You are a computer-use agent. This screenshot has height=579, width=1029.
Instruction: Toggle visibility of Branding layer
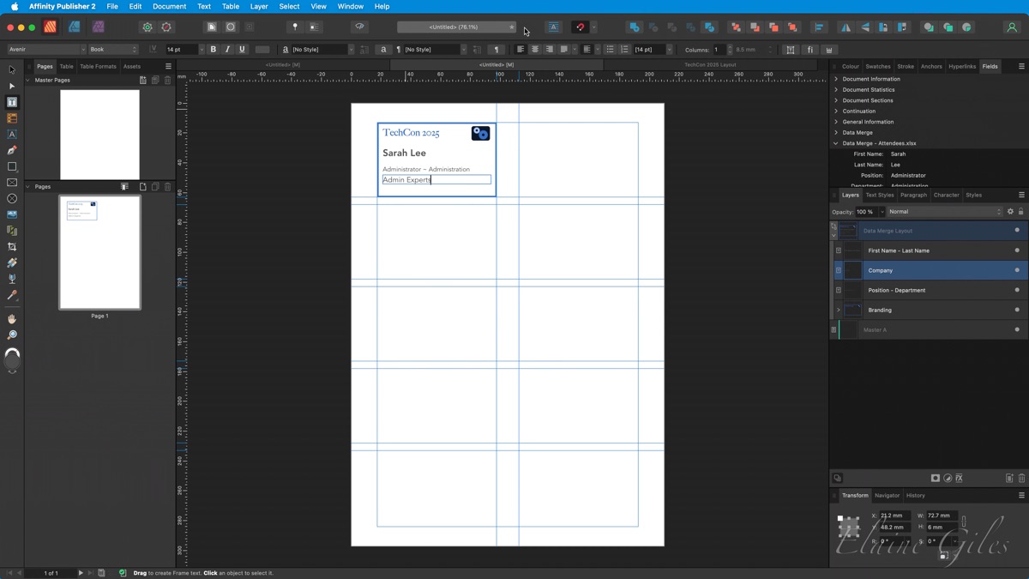point(1017,310)
